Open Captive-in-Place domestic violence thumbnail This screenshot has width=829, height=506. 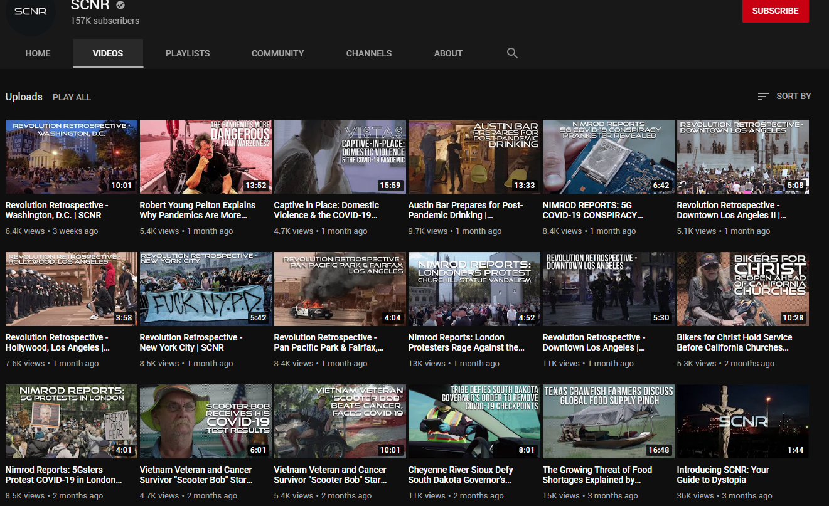click(x=340, y=157)
